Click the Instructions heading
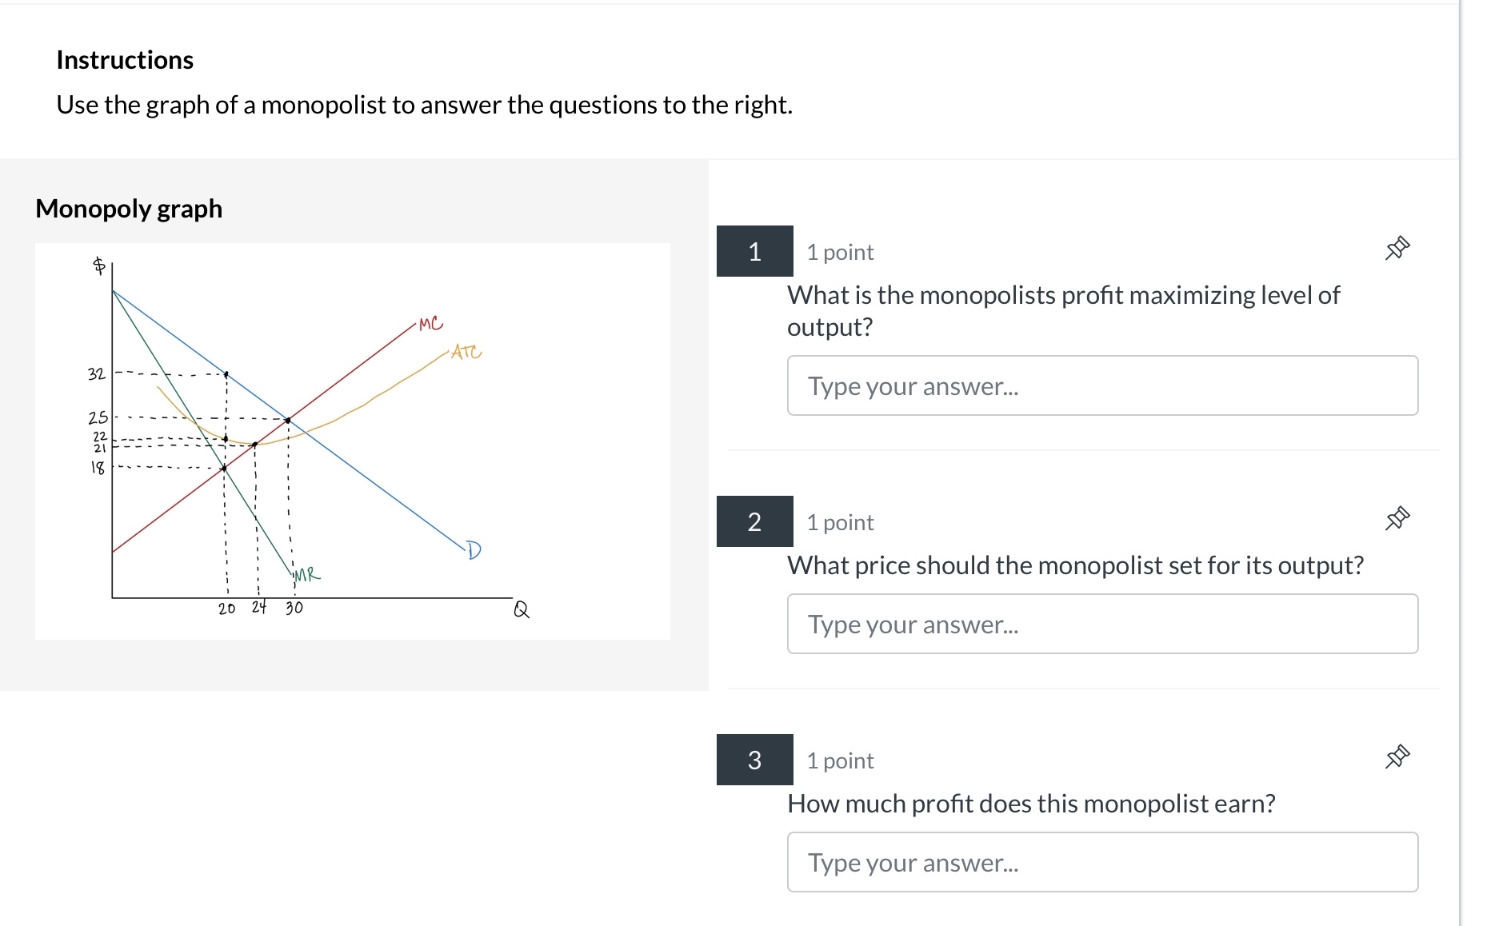 [125, 60]
